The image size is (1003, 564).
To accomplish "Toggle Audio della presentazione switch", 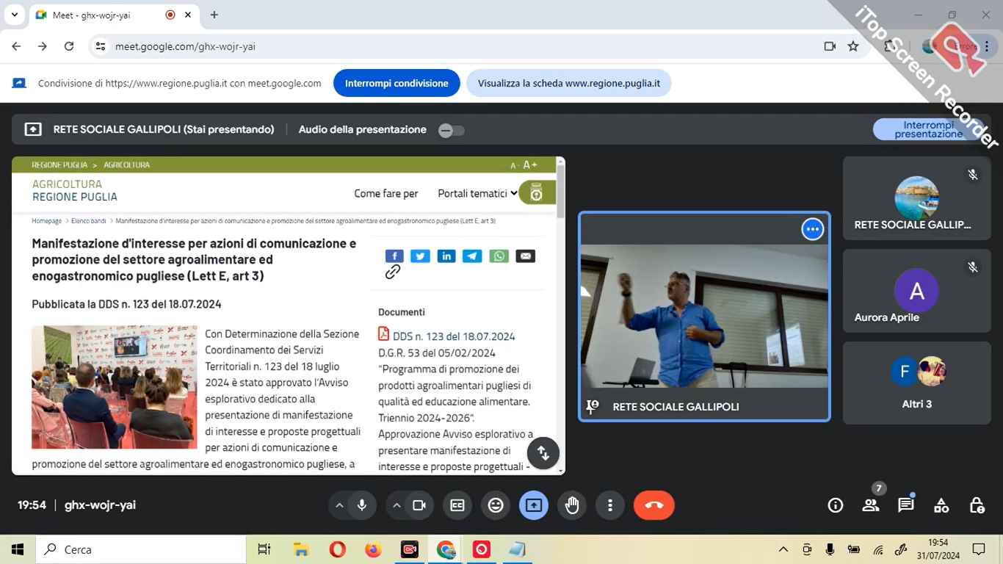I will tap(452, 131).
